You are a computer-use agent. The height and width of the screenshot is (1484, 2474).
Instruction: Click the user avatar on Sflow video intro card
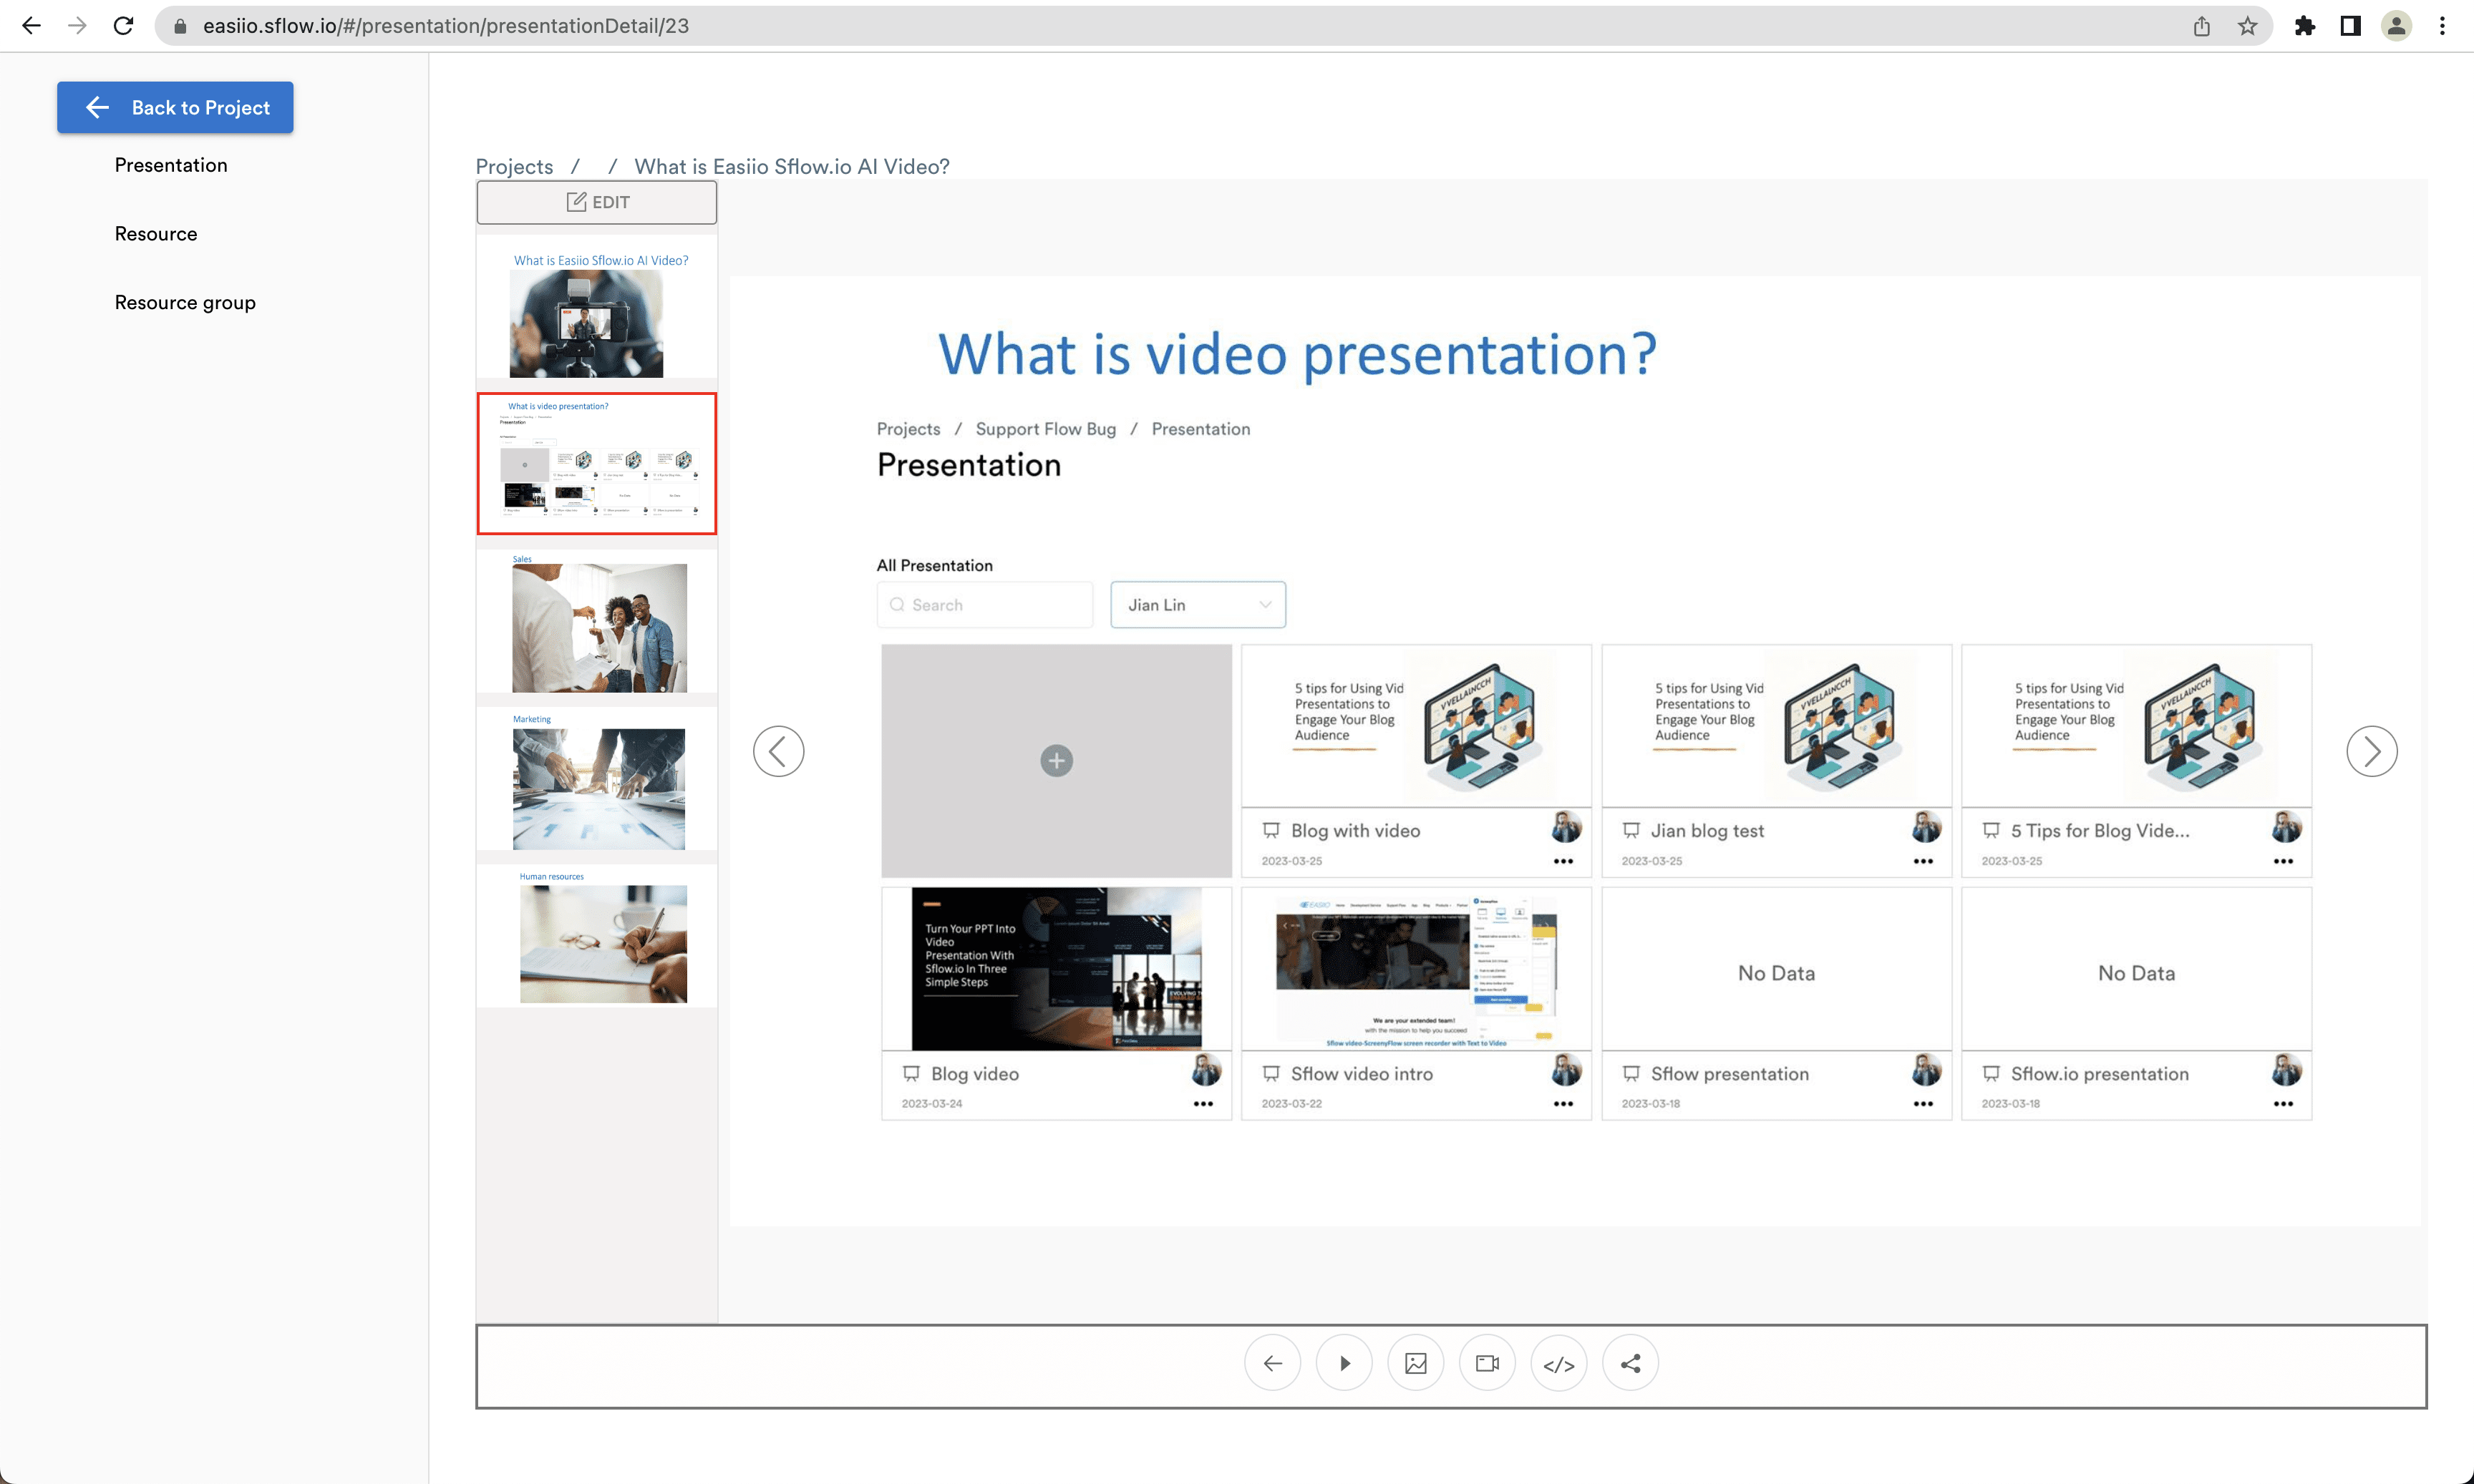1566,1070
